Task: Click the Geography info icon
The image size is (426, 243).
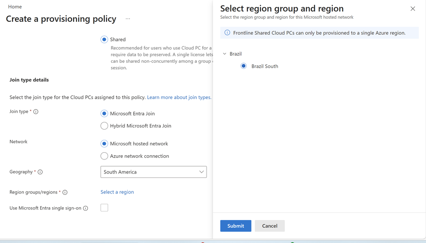Action: point(40,172)
